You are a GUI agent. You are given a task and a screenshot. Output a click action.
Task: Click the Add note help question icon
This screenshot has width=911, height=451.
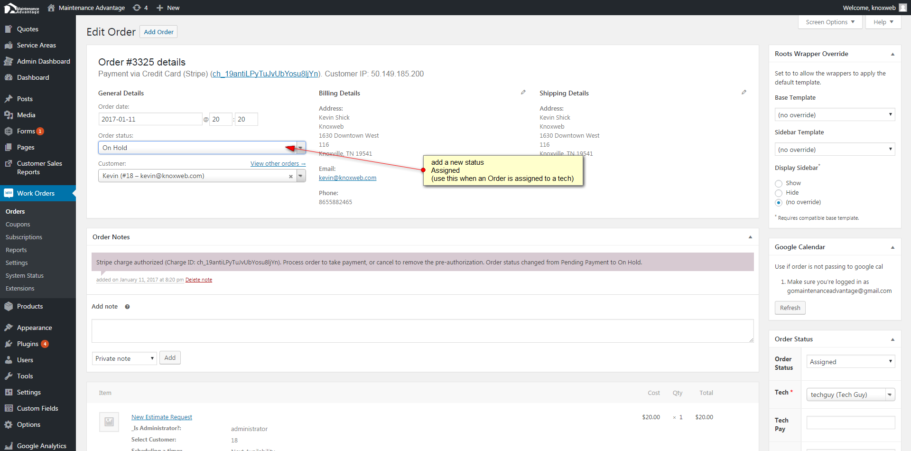pyautogui.click(x=127, y=307)
